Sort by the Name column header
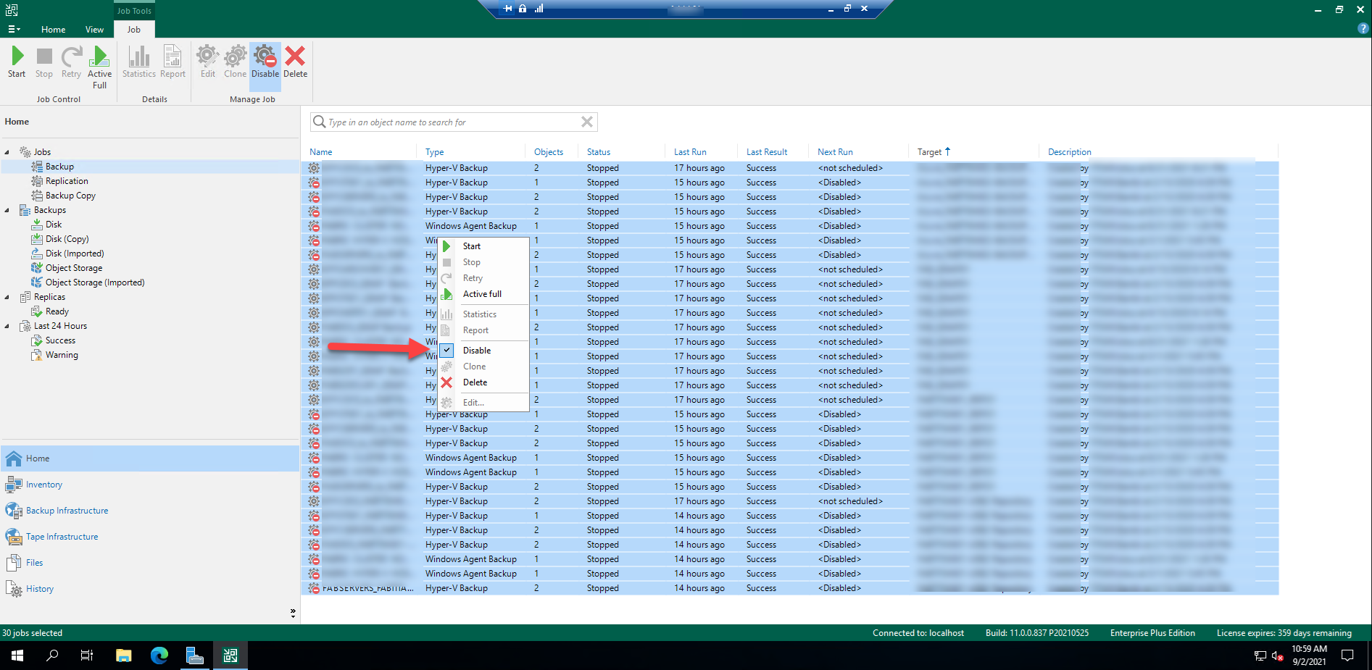 coord(321,152)
